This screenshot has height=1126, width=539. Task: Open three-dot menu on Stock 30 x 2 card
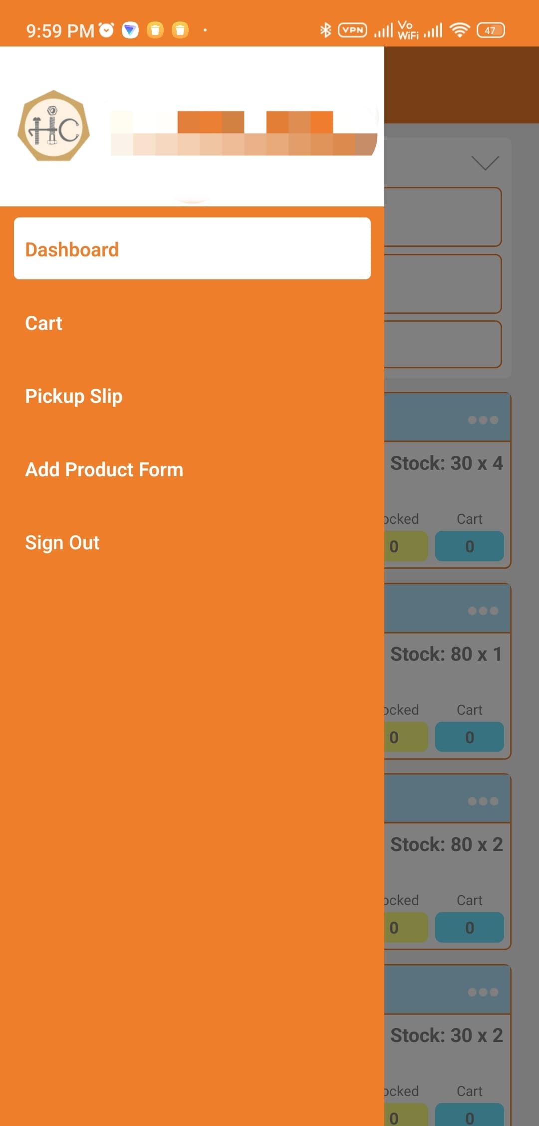pos(483,992)
